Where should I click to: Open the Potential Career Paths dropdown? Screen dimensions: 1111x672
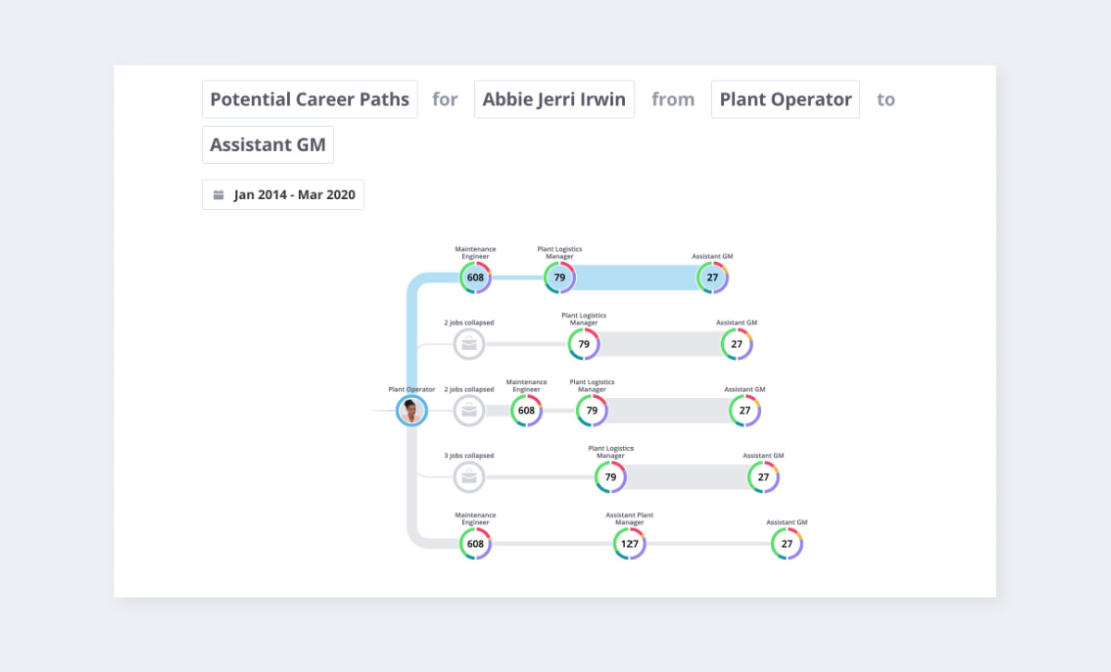coord(309,99)
